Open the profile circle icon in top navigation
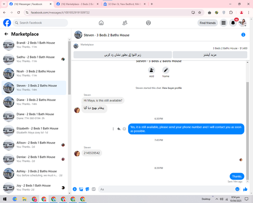This screenshot has width=253, height=203. coord(148,23)
